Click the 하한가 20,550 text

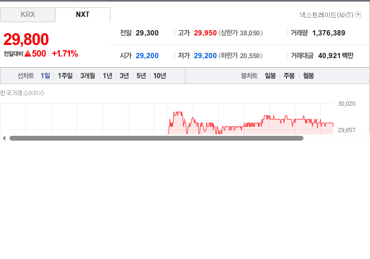point(240,55)
